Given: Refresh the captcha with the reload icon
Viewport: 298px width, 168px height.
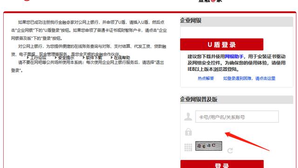Looking at the screenshot, I should 230,150.
